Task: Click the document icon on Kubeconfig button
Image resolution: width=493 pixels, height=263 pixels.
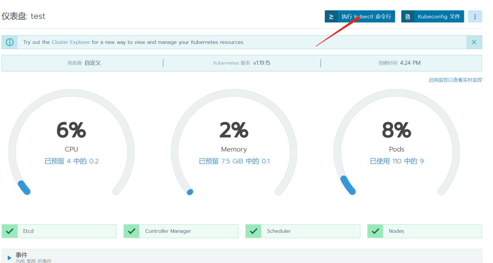Action: [x=407, y=16]
